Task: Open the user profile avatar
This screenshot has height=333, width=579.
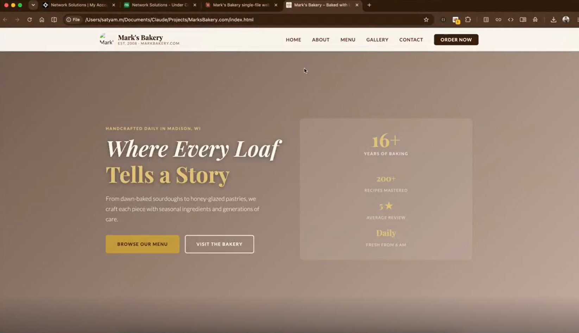Action: pos(566,20)
